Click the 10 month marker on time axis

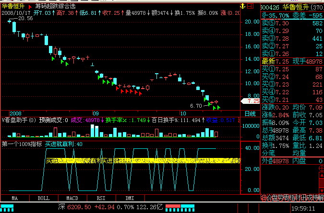(x=183, y=113)
